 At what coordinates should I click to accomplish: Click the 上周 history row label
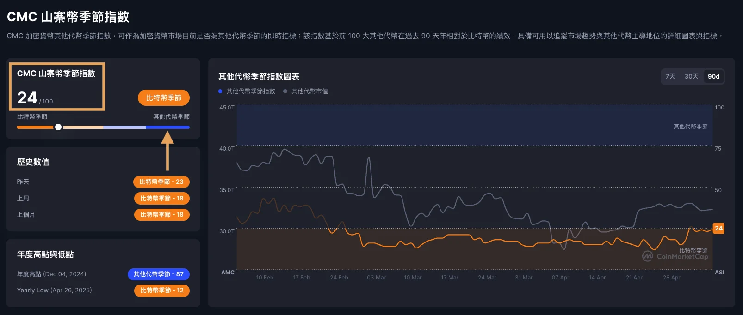click(x=23, y=199)
